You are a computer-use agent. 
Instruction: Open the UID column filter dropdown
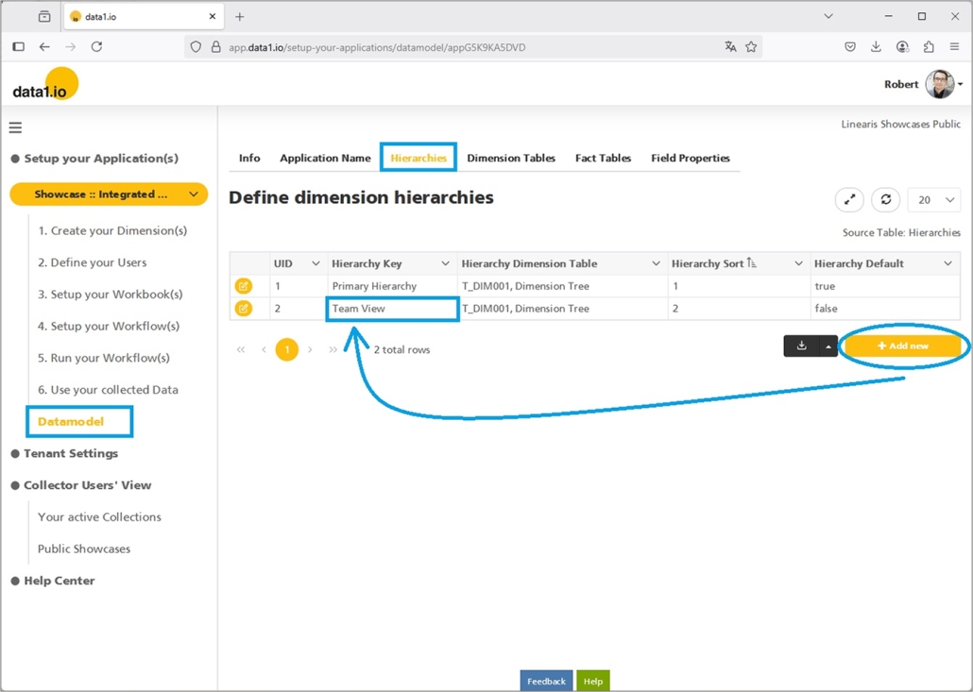(316, 263)
